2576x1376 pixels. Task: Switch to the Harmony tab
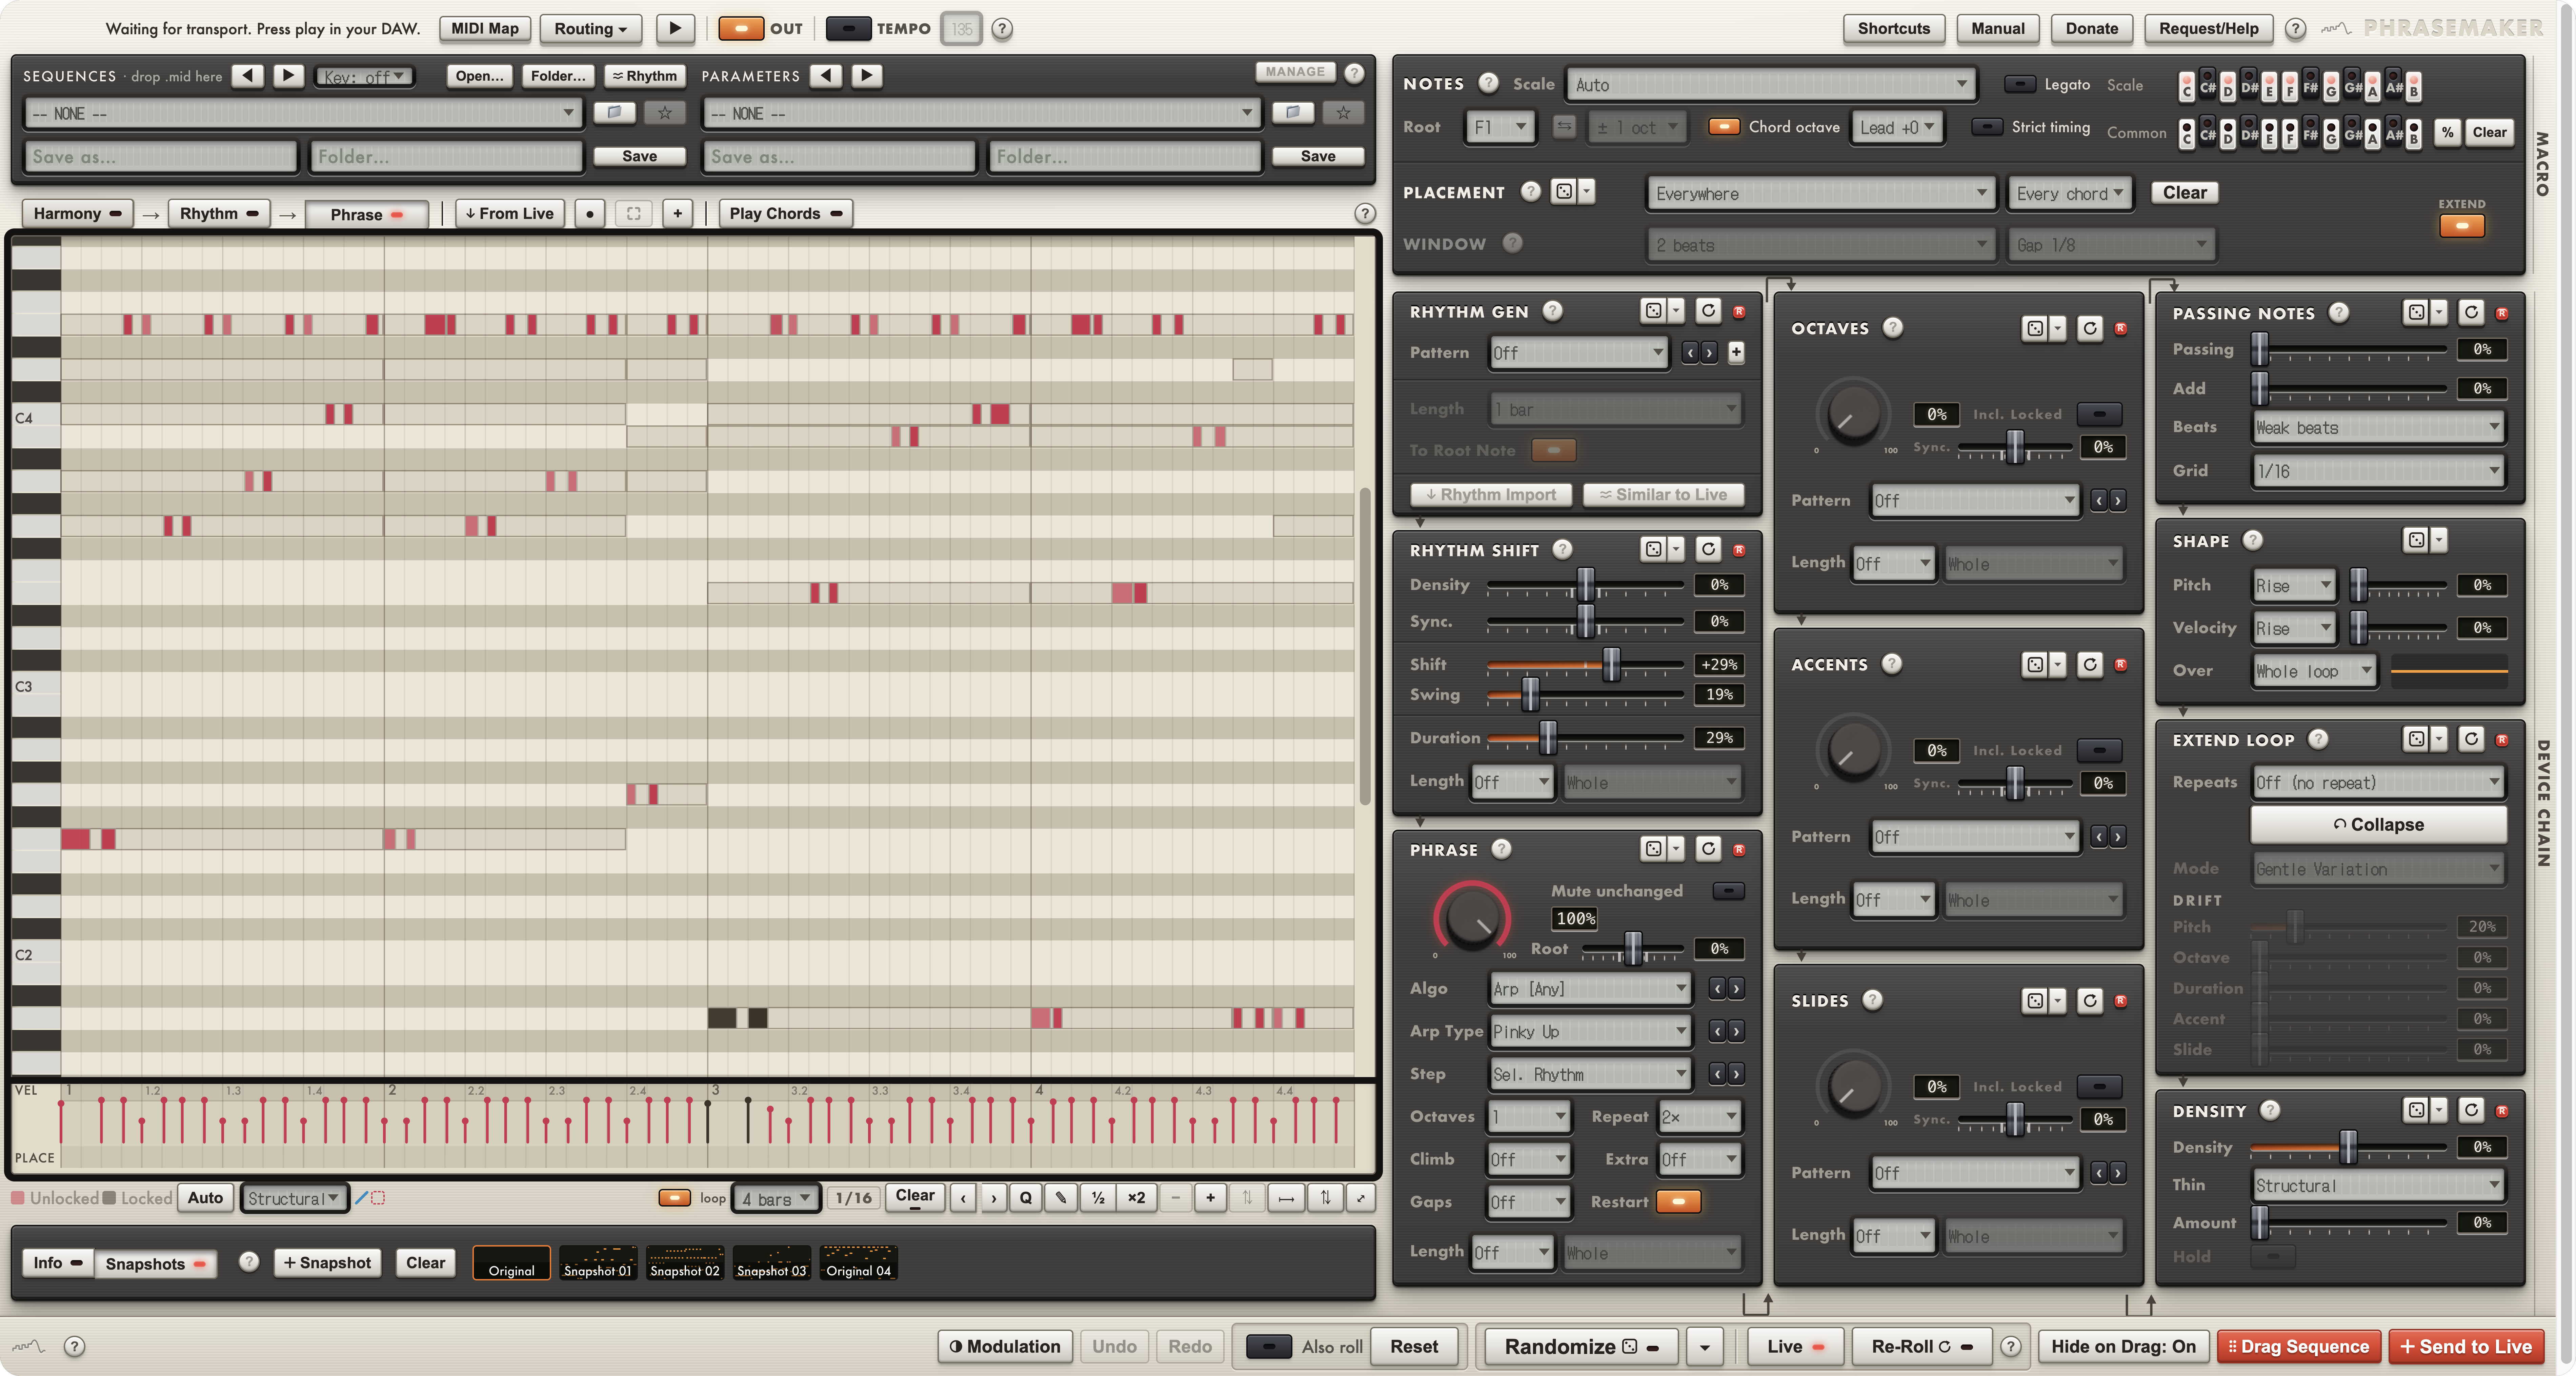tap(78, 213)
